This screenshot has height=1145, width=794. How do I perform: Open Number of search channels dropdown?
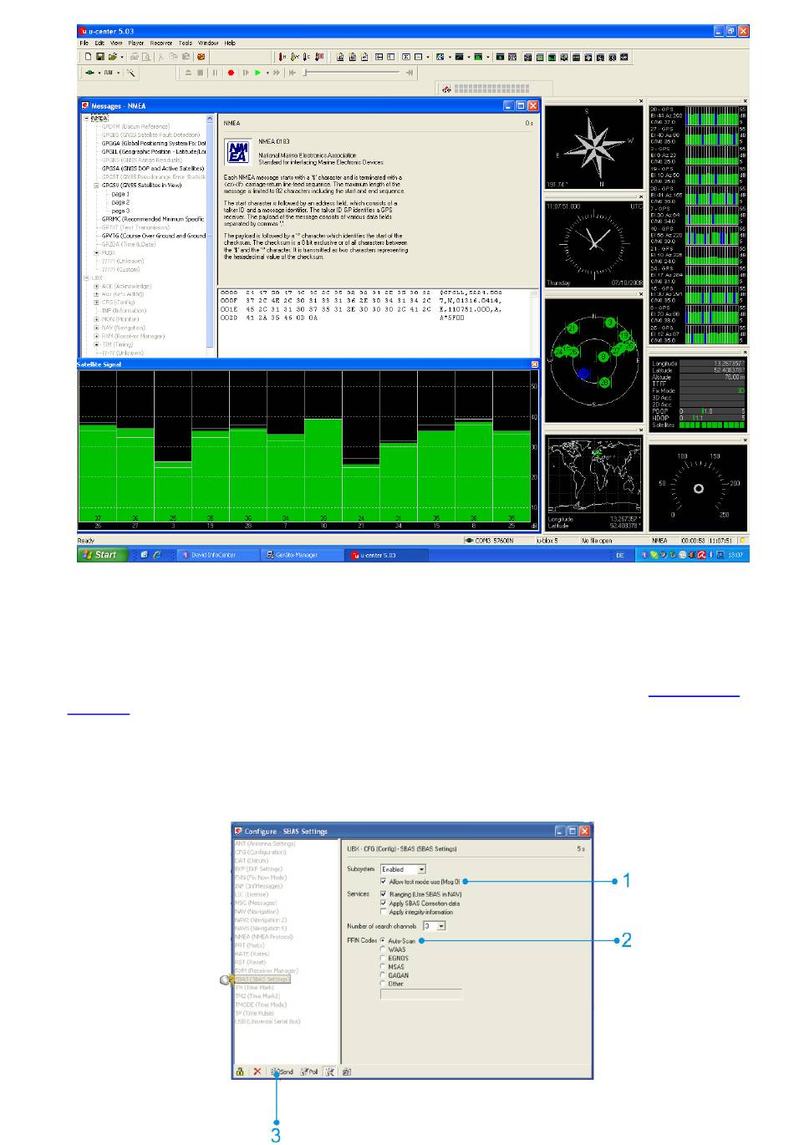tap(441, 926)
